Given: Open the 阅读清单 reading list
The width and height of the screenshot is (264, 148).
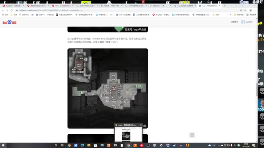Looking at the screenshot, I should (x=251, y=15).
